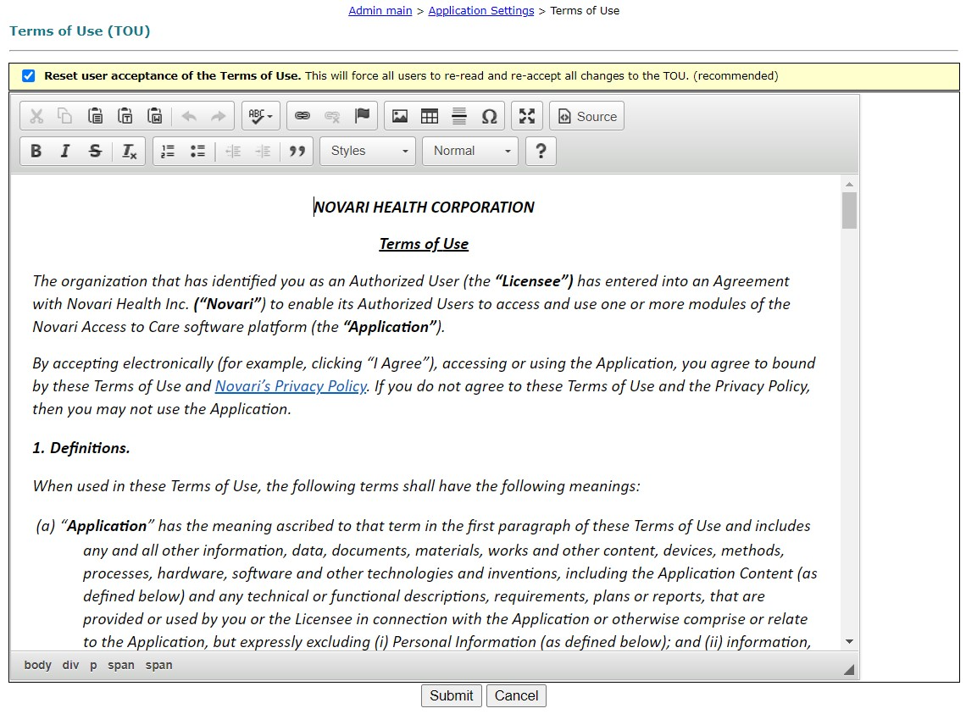This screenshot has width=966, height=714.
Task: Click the insert Image icon
Action: pos(400,116)
